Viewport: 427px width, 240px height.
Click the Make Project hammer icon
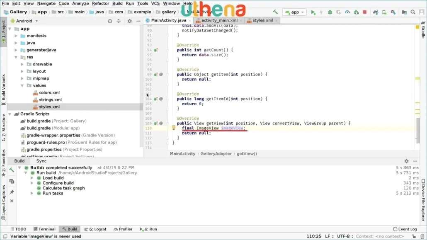pos(275,12)
